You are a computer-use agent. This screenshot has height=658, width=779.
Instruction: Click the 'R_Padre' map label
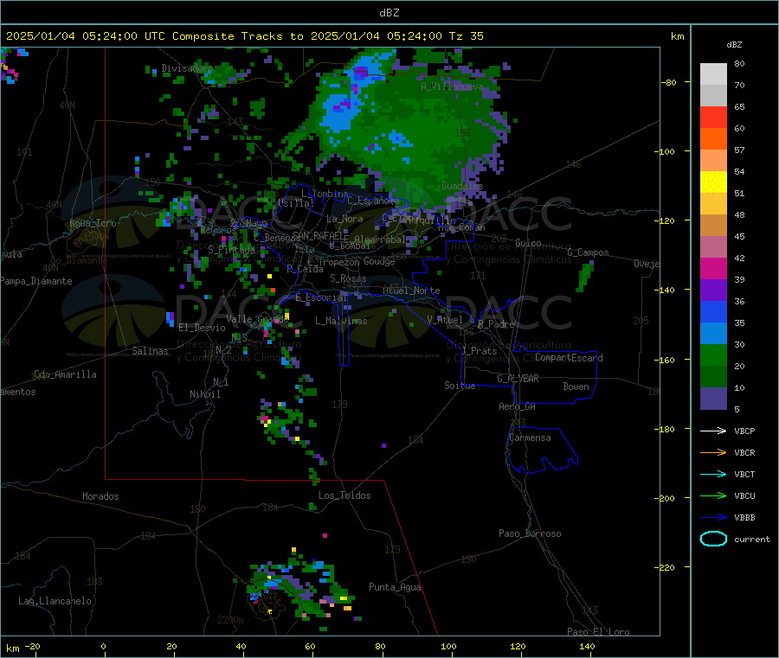496,324
